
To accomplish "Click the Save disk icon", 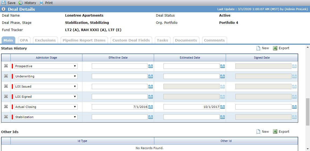I will click(4, 3).
